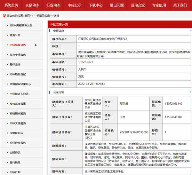The height and width of the screenshot is (175, 192).
Task: Open 招标异常报告 in the sidebar
Action: point(18,143)
